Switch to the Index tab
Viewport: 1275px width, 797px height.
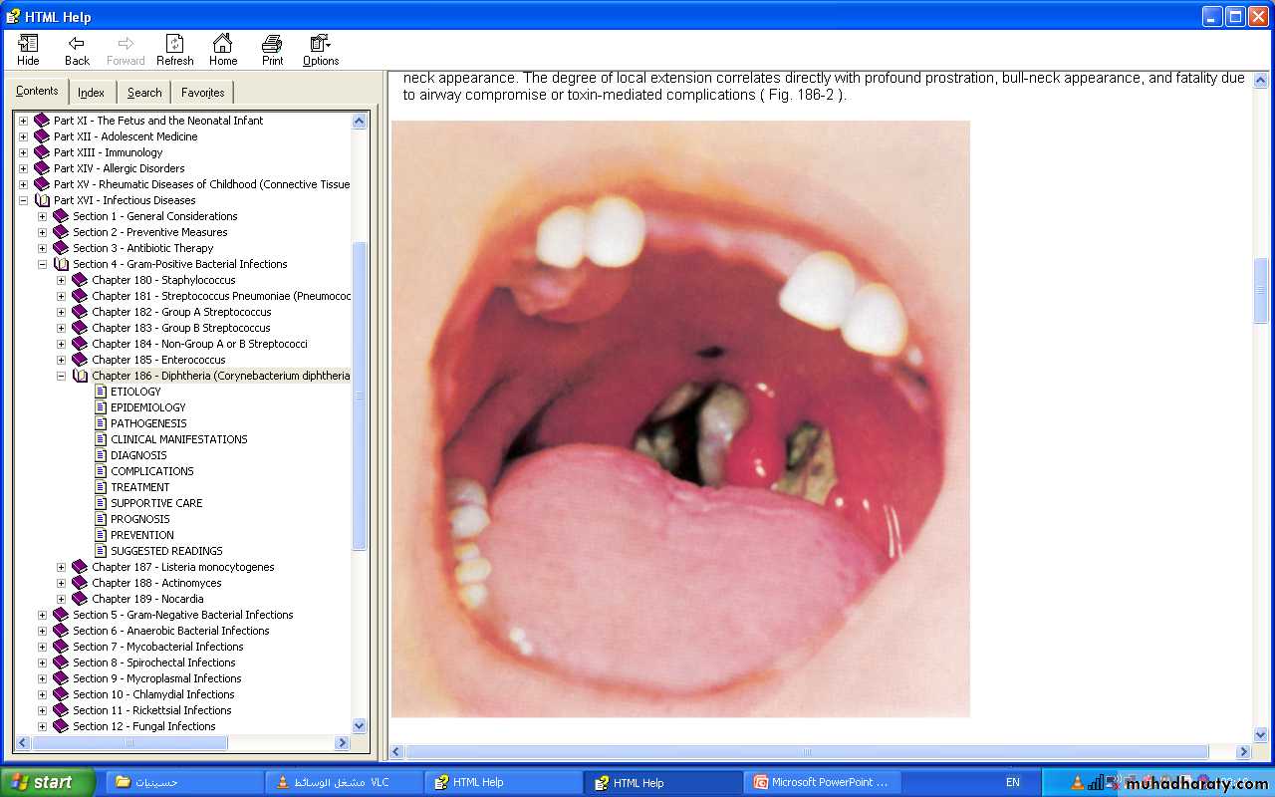click(x=91, y=93)
